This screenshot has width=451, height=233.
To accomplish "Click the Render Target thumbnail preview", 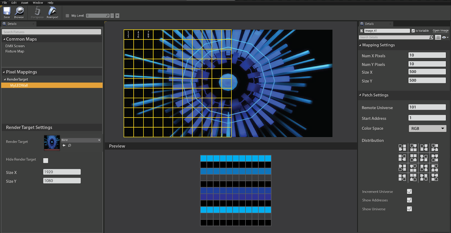I will (x=52, y=142).
